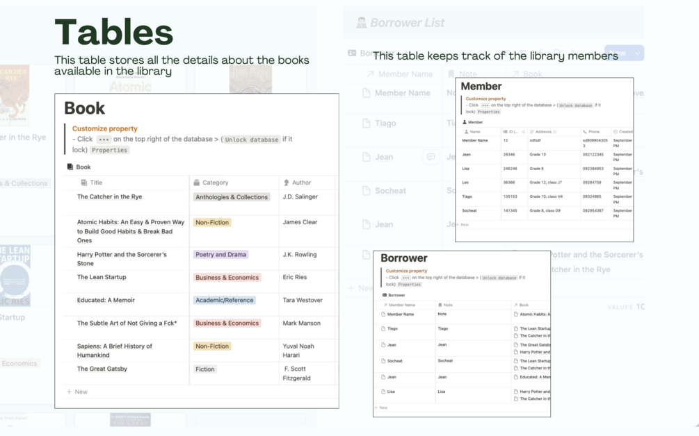699x436 pixels.
Task: Click the info icon beside the ID column header
Action: [523, 132]
